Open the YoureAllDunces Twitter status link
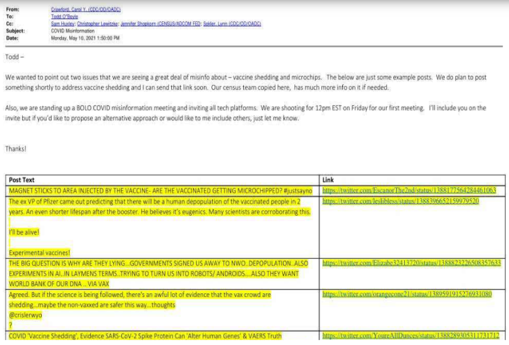The height and width of the screenshot is (345, 509). coord(410,336)
